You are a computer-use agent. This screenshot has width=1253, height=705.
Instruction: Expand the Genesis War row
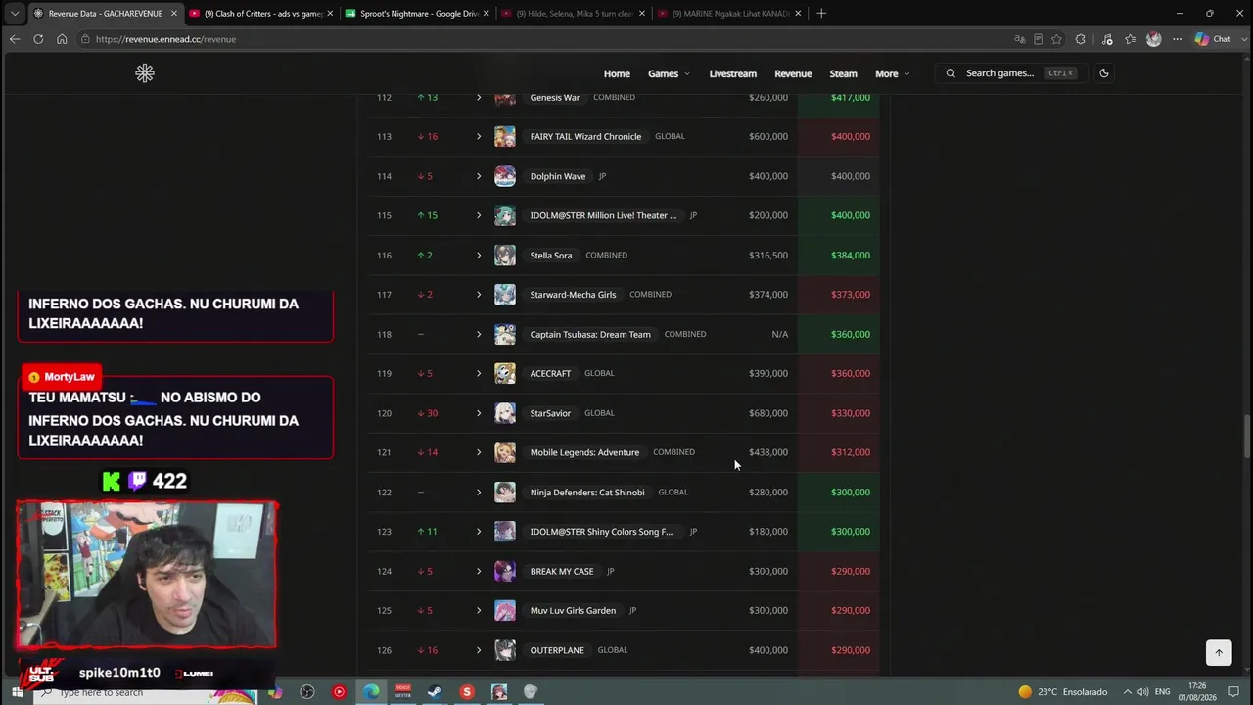479,97
